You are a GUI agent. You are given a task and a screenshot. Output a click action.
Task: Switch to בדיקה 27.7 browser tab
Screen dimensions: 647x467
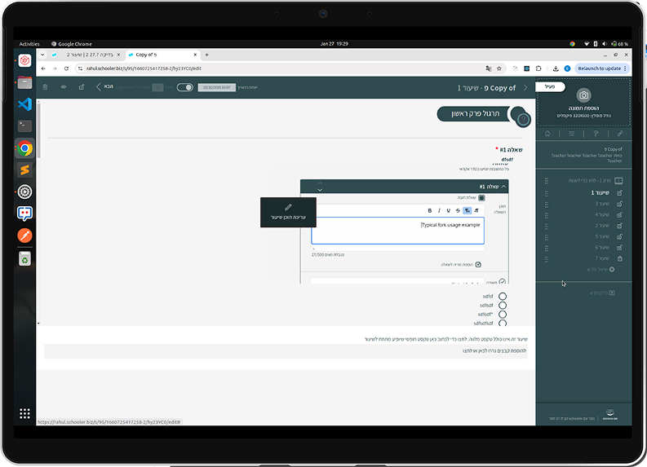click(86, 55)
